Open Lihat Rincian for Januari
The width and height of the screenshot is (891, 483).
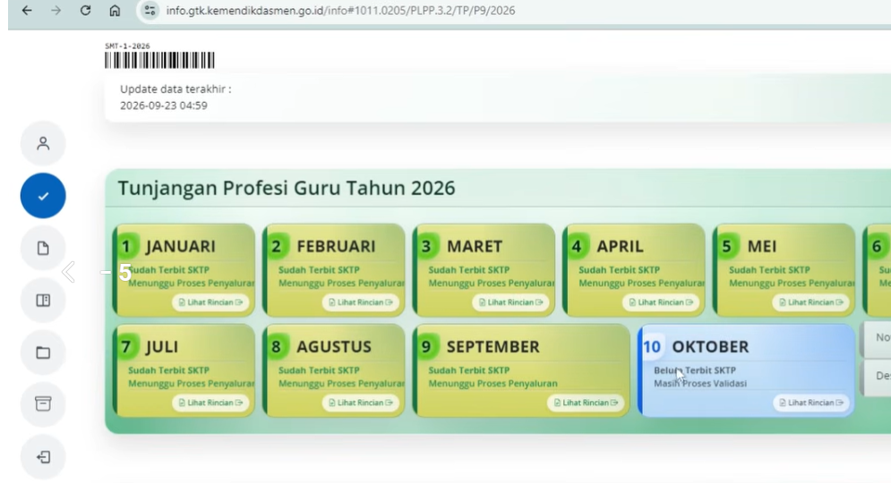pyautogui.click(x=210, y=302)
